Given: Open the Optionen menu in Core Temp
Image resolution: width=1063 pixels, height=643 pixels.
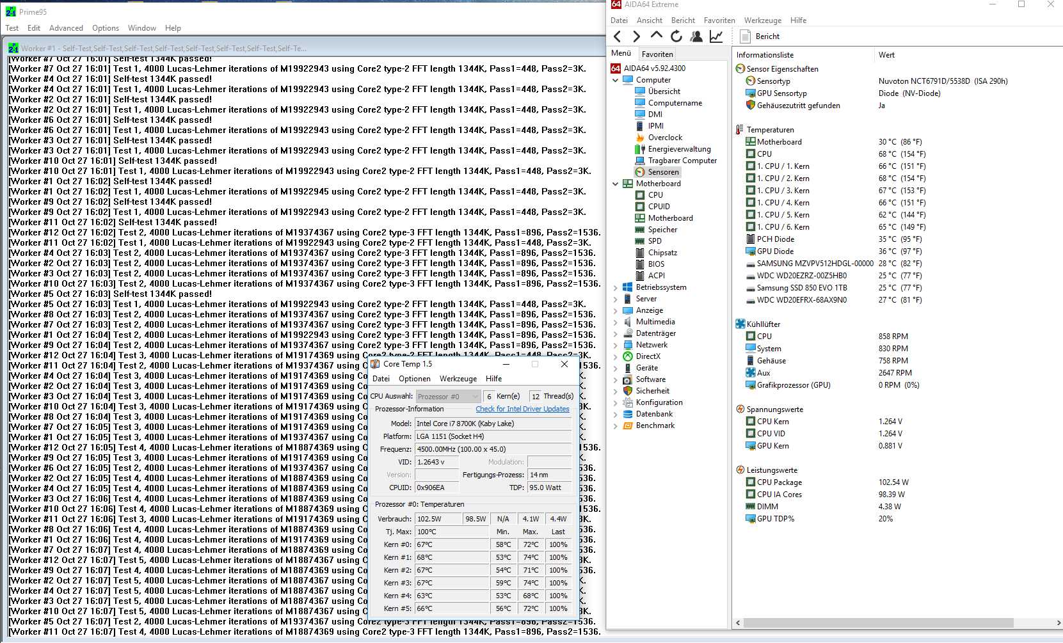Looking at the screenshot, I should pos(414,379).
